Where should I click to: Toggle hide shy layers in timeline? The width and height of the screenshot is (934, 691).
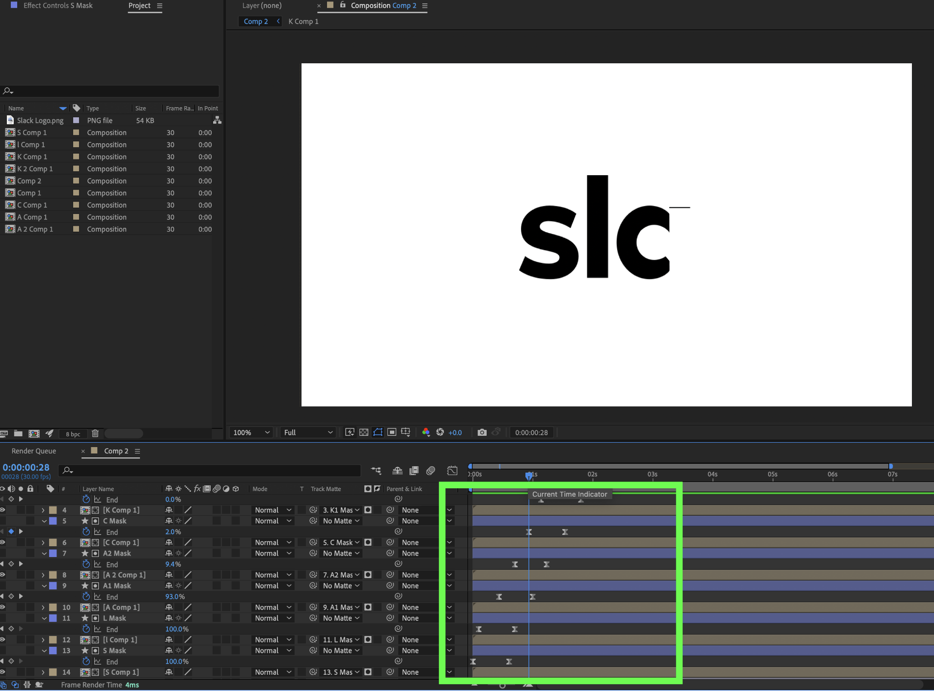pyautogui.click(x=398, y=471)
